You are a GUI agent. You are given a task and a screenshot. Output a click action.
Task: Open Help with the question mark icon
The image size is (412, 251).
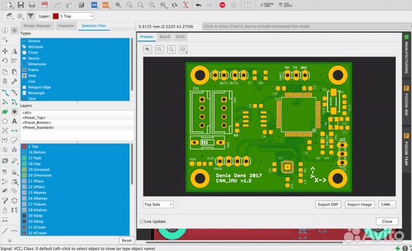247,5
